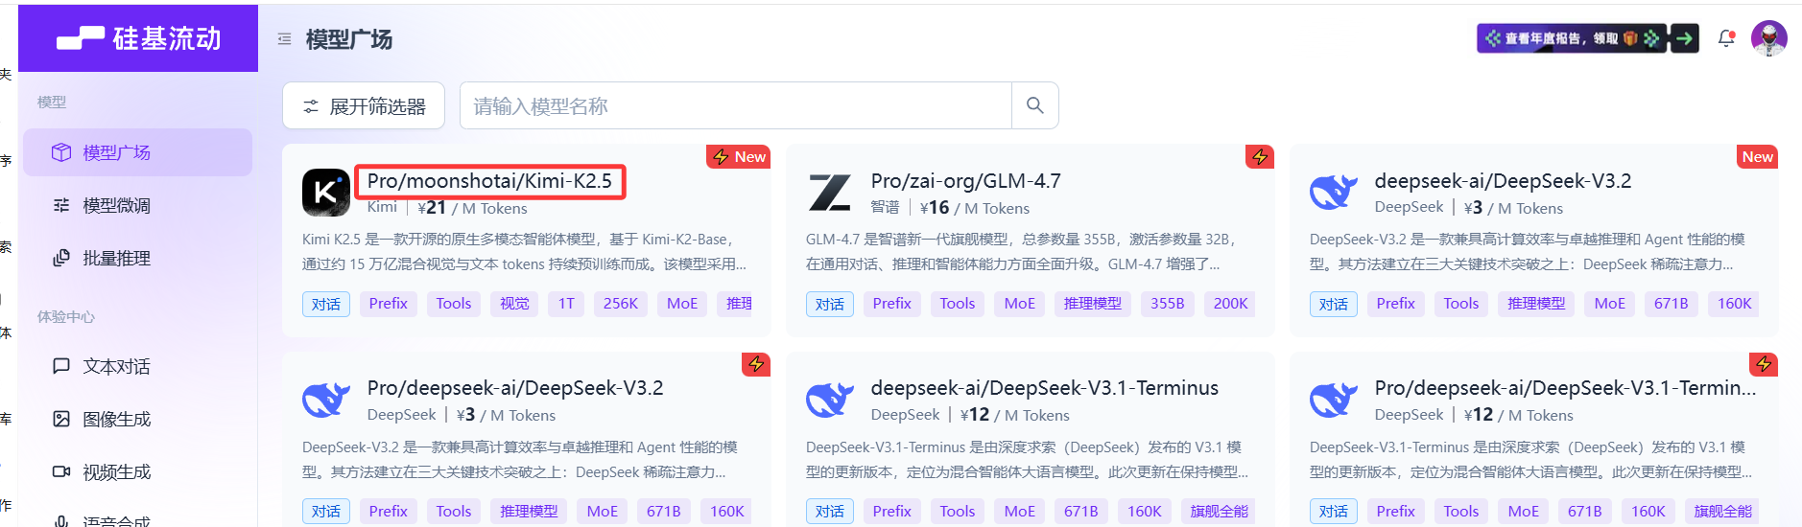Open the deepseek-ai/DeepSeek-V3.1-Terminus model title
This screenshot has width=1802, height=527.
coord(1045,388)
